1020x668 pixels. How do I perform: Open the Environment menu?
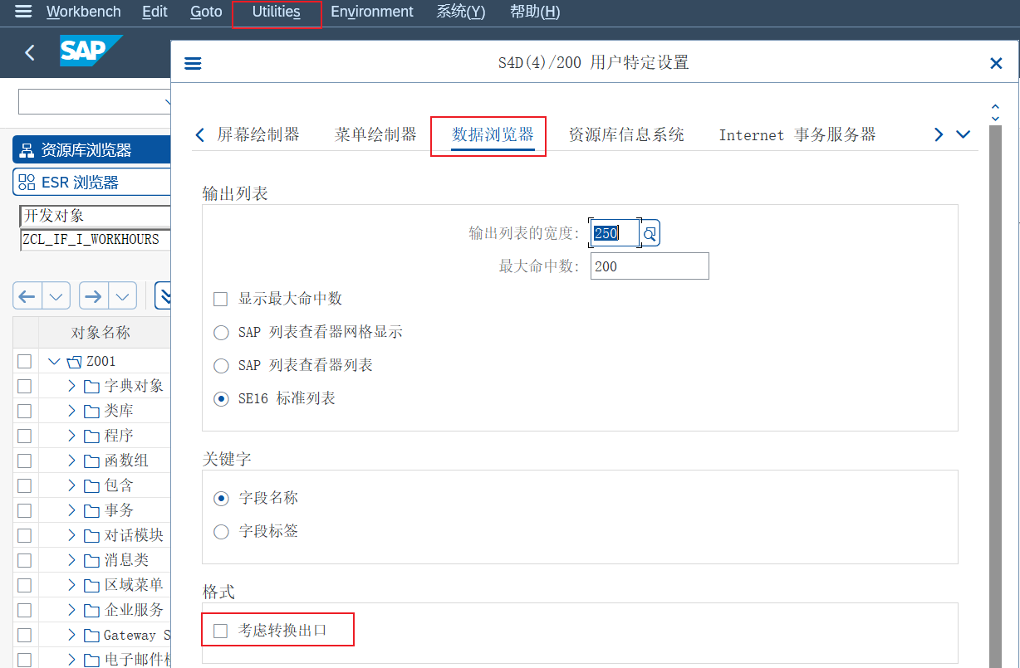372,12
